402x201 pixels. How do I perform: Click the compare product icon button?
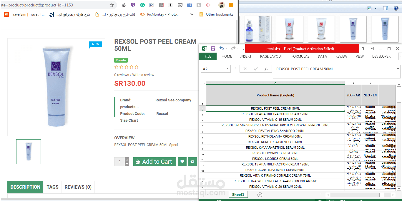pos(192,162)
